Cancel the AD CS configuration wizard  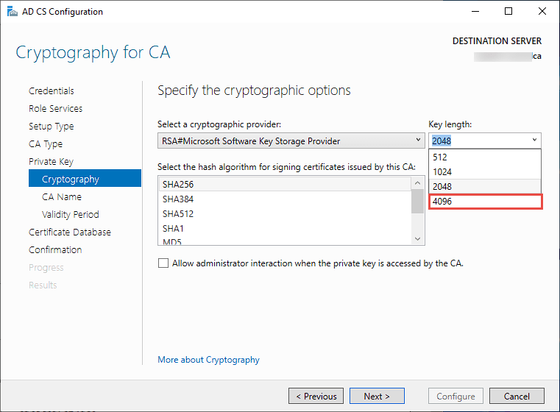(x=517, y=396)
